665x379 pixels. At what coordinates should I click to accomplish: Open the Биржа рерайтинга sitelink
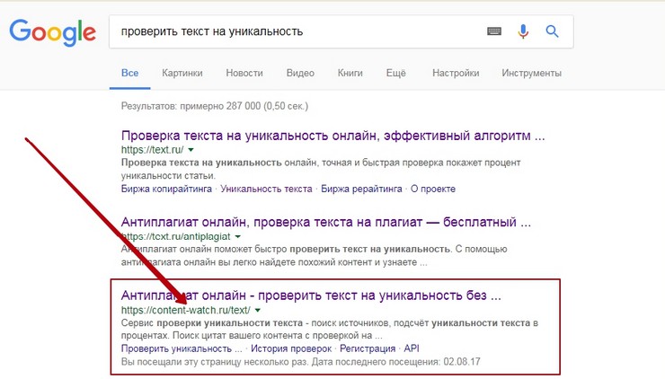point(361,189)
